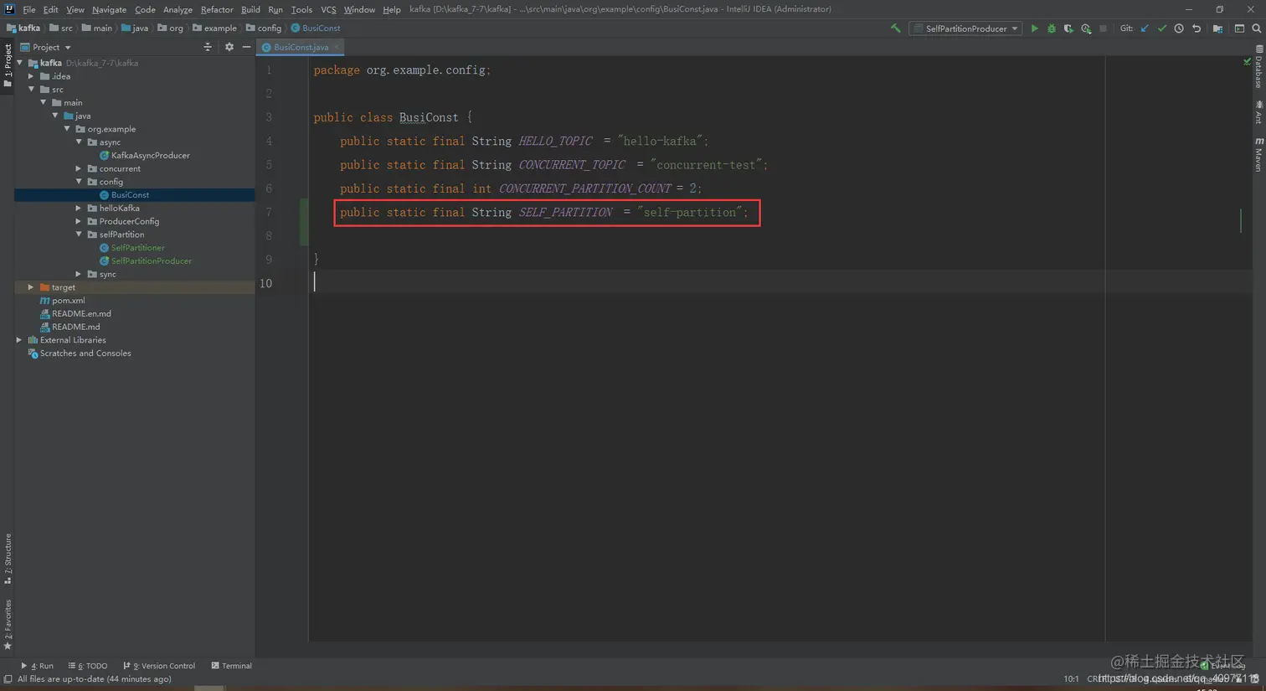Expand the target folder
This screenshot has width=1266, height=691.
31,287
